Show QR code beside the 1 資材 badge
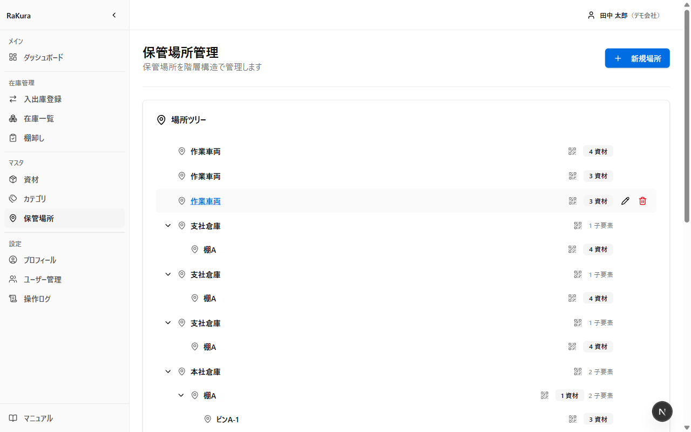The image size is (691, 432). [545, 395]
